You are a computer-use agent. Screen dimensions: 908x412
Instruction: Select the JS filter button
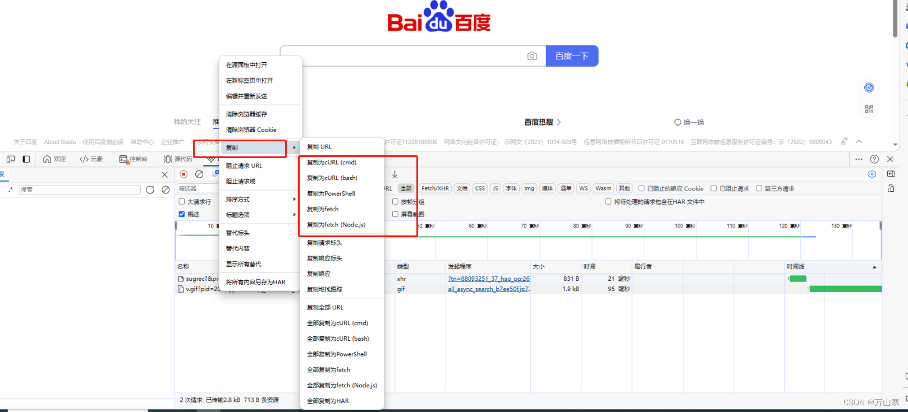(x=495, y=188)
